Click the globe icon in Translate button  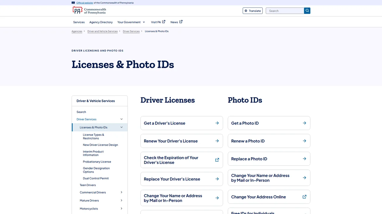[x=246, y=11]
